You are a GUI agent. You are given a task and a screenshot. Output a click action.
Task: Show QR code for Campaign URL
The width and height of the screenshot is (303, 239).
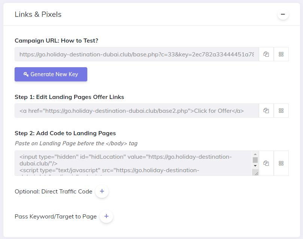pos(281,55)
